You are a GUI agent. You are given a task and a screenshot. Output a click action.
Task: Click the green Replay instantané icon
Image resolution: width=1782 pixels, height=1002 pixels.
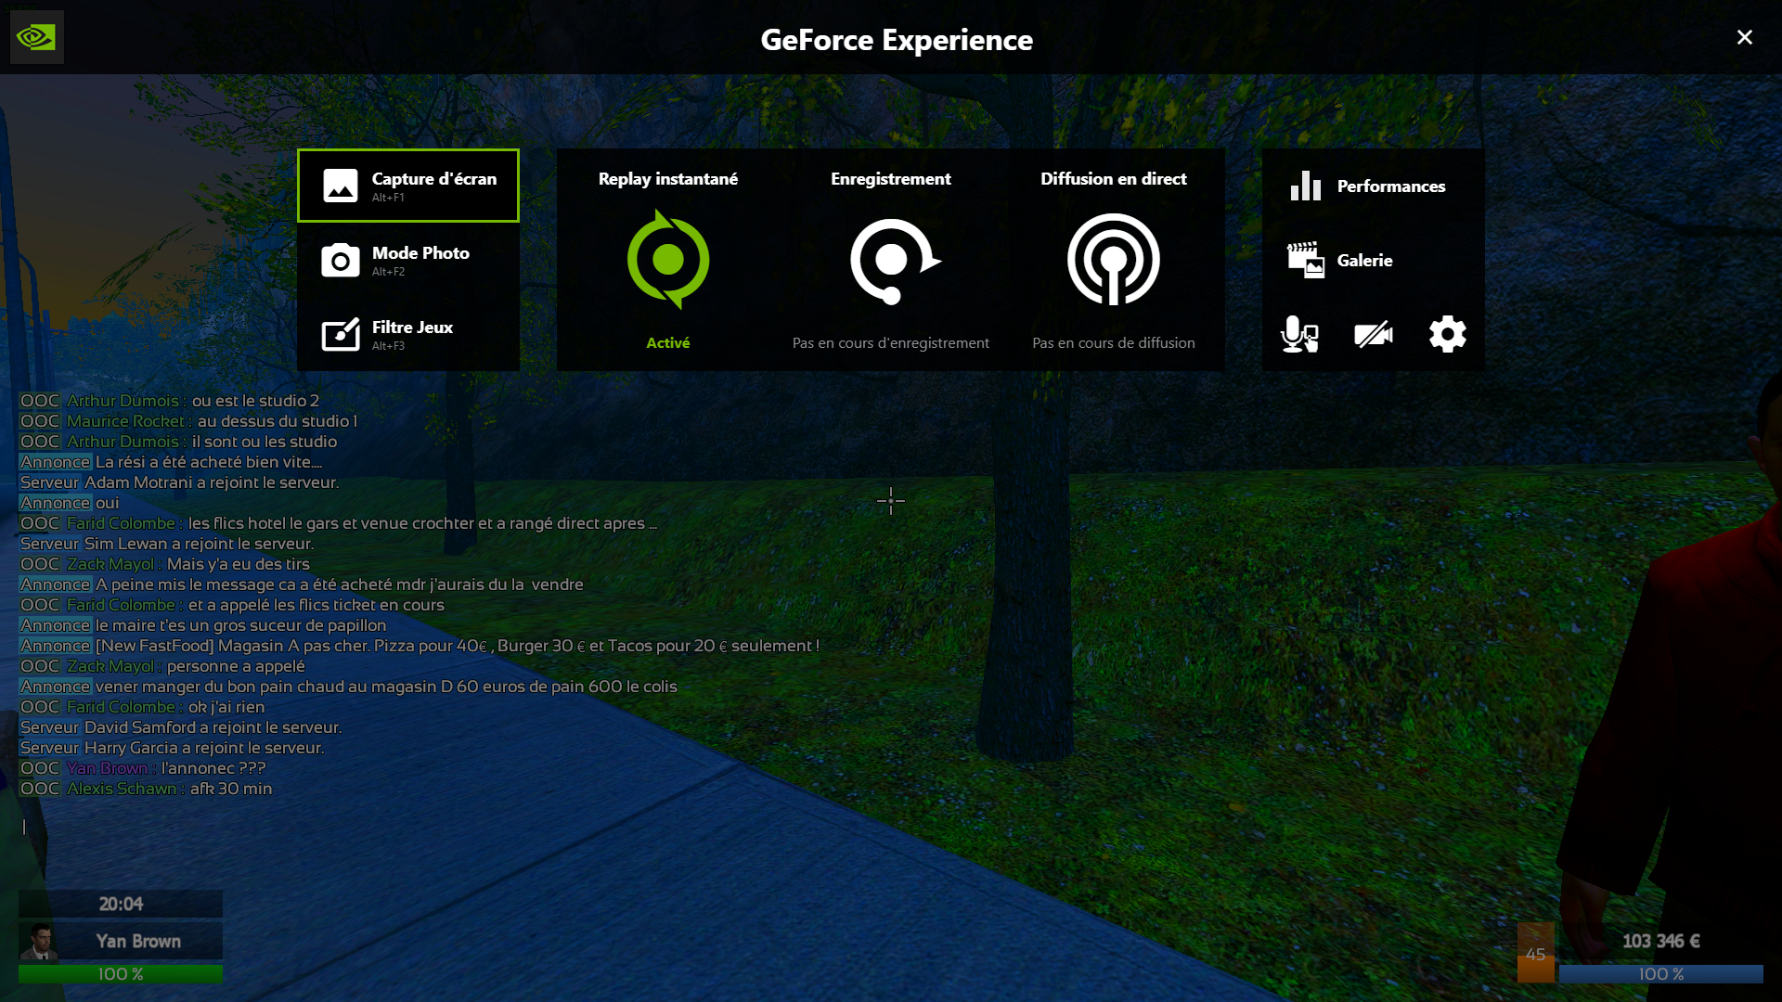pos(668,260)
